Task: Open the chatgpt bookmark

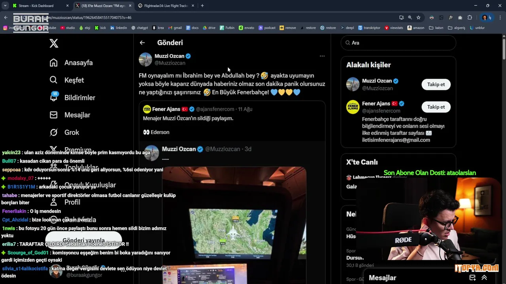Action: (140, 28)
